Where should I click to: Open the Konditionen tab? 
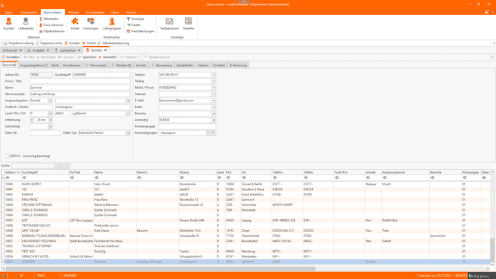pyautogui.click(x=72, y=65)
